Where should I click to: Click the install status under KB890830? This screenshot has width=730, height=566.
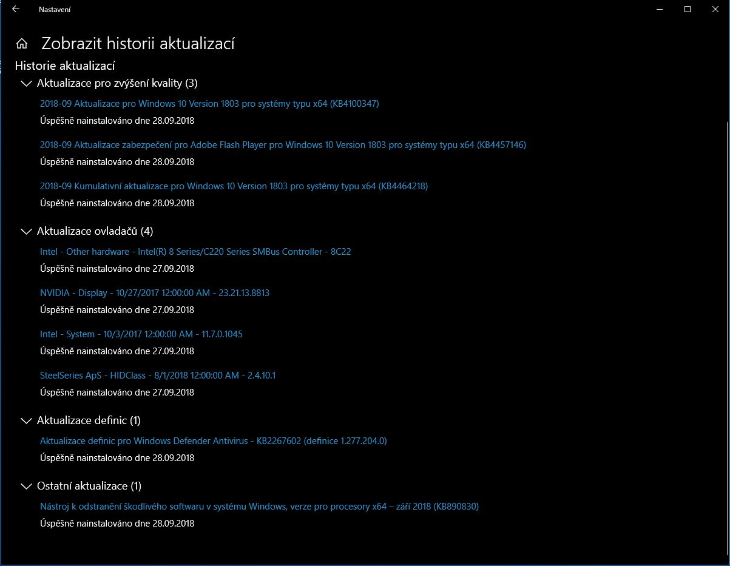point(117,524)
